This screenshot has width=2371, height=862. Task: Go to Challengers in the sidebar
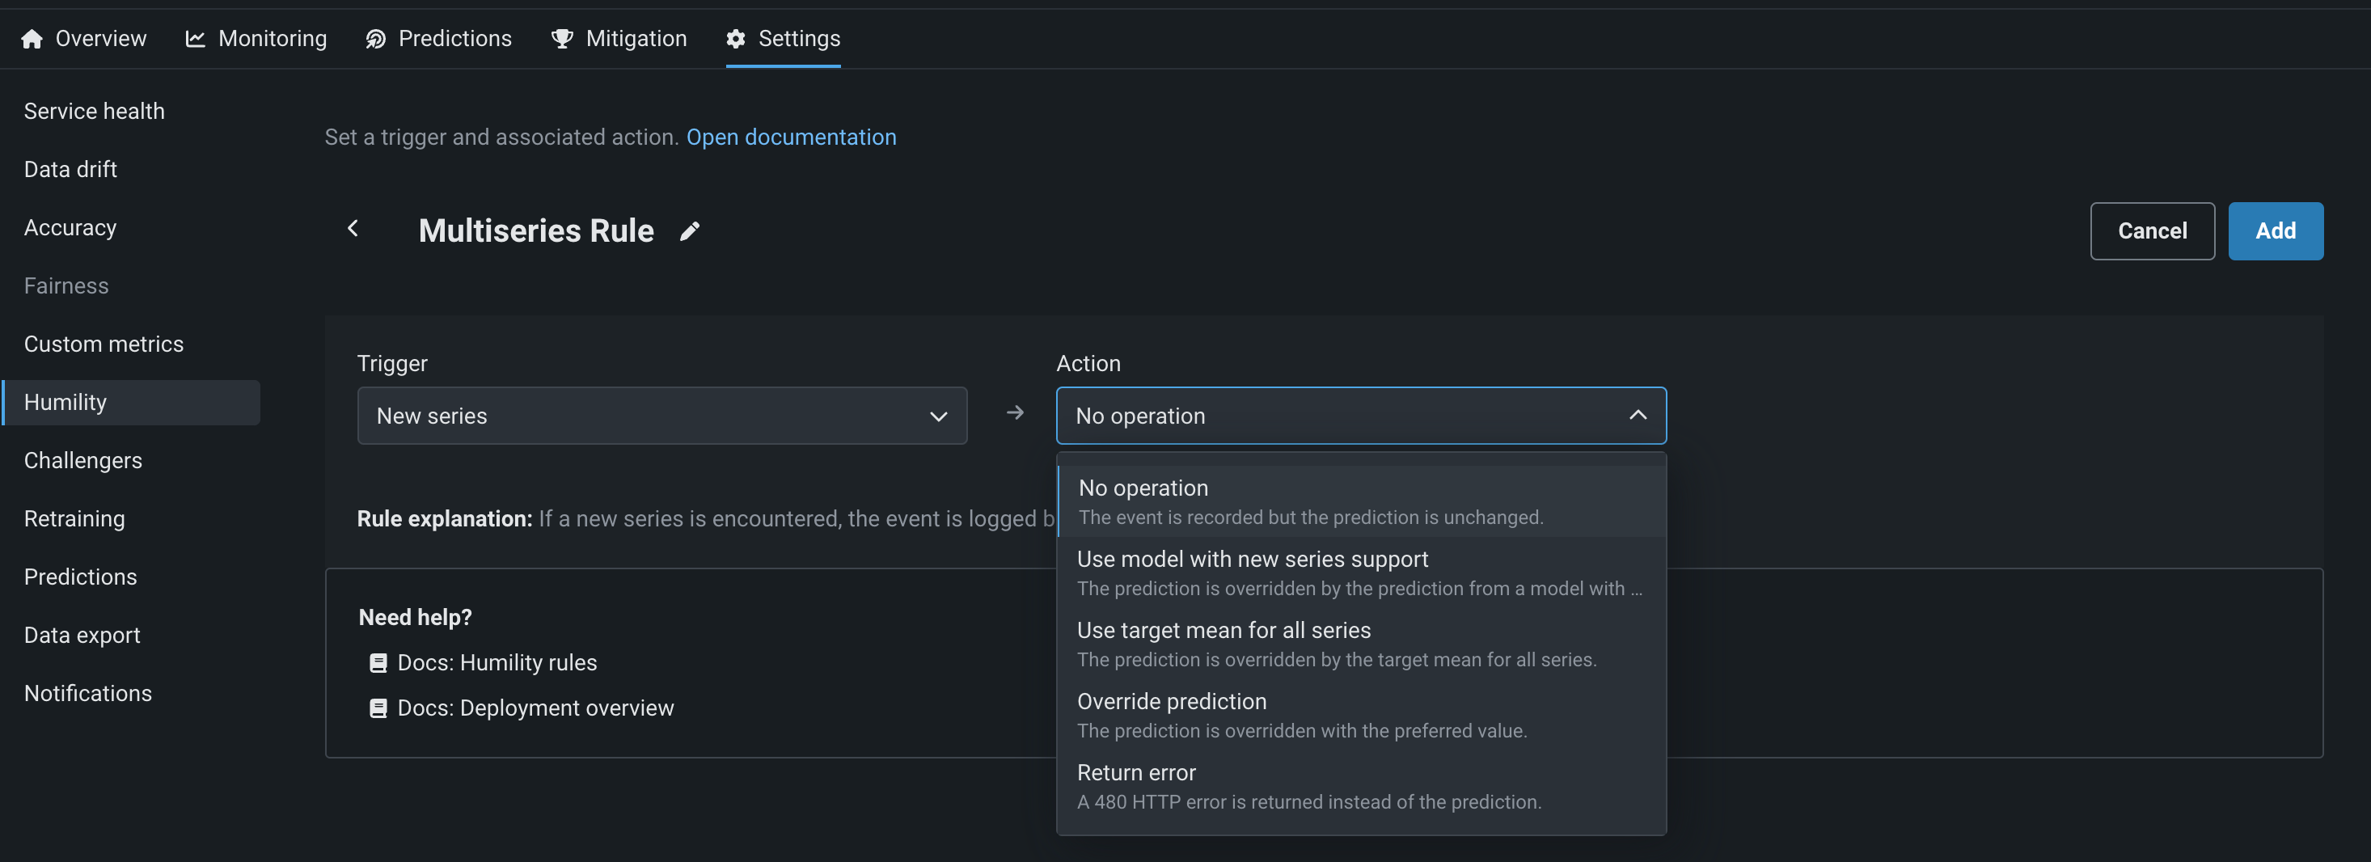[x=82, y=460]
